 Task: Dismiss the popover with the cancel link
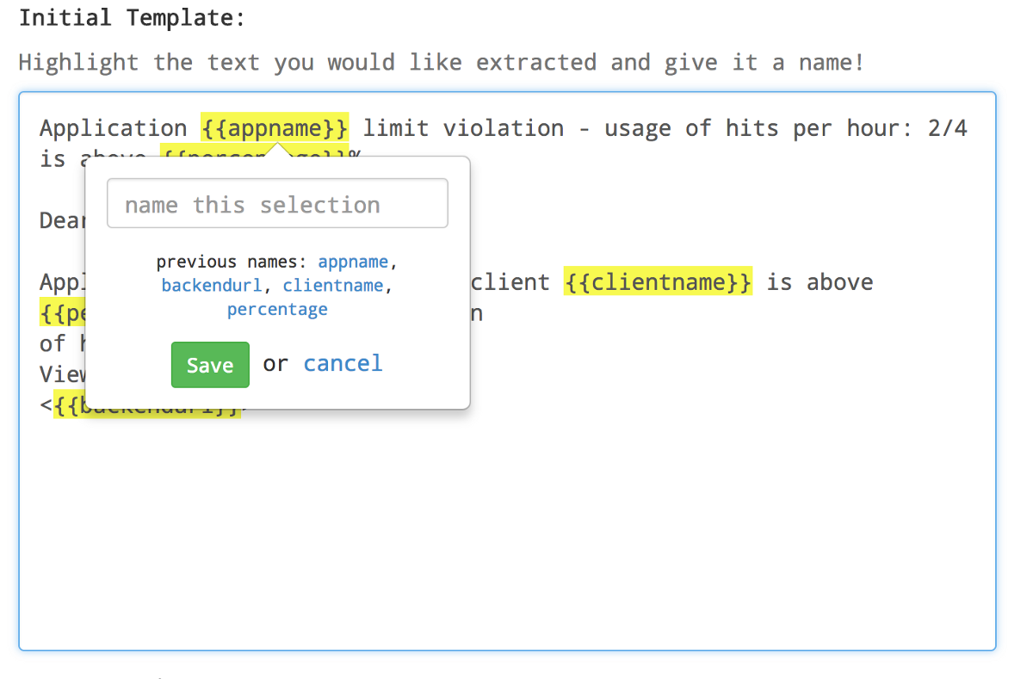tap(343, 364)
